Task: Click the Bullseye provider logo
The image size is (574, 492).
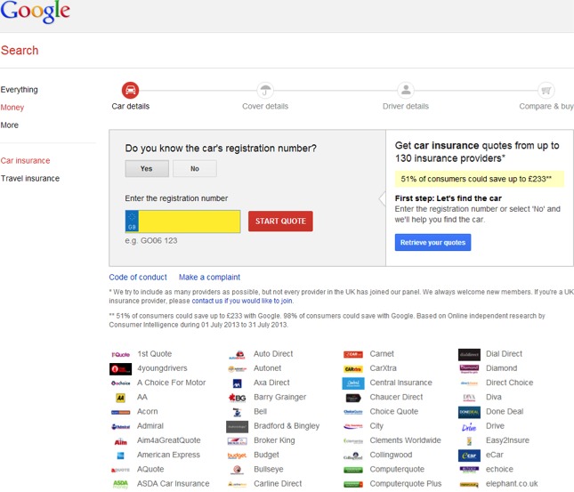Action: point(237,470)
